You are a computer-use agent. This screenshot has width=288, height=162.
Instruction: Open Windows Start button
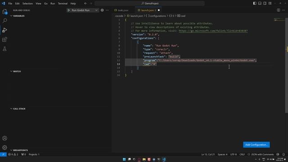124,159
